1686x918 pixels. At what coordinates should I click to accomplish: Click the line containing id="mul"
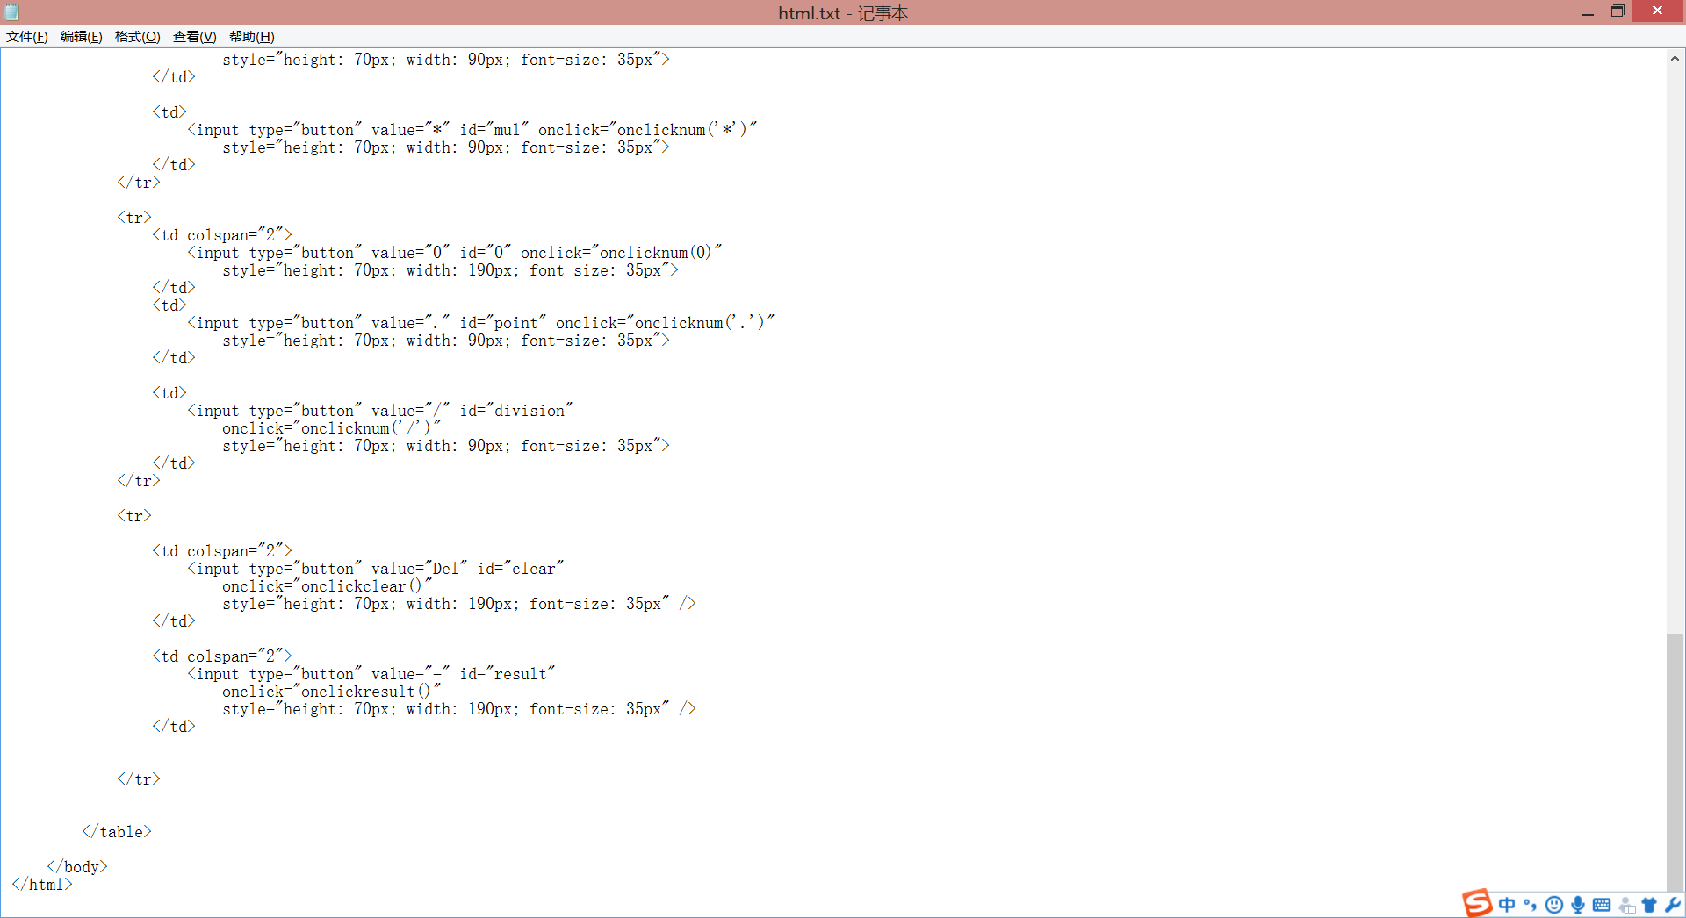pos(472,130)
